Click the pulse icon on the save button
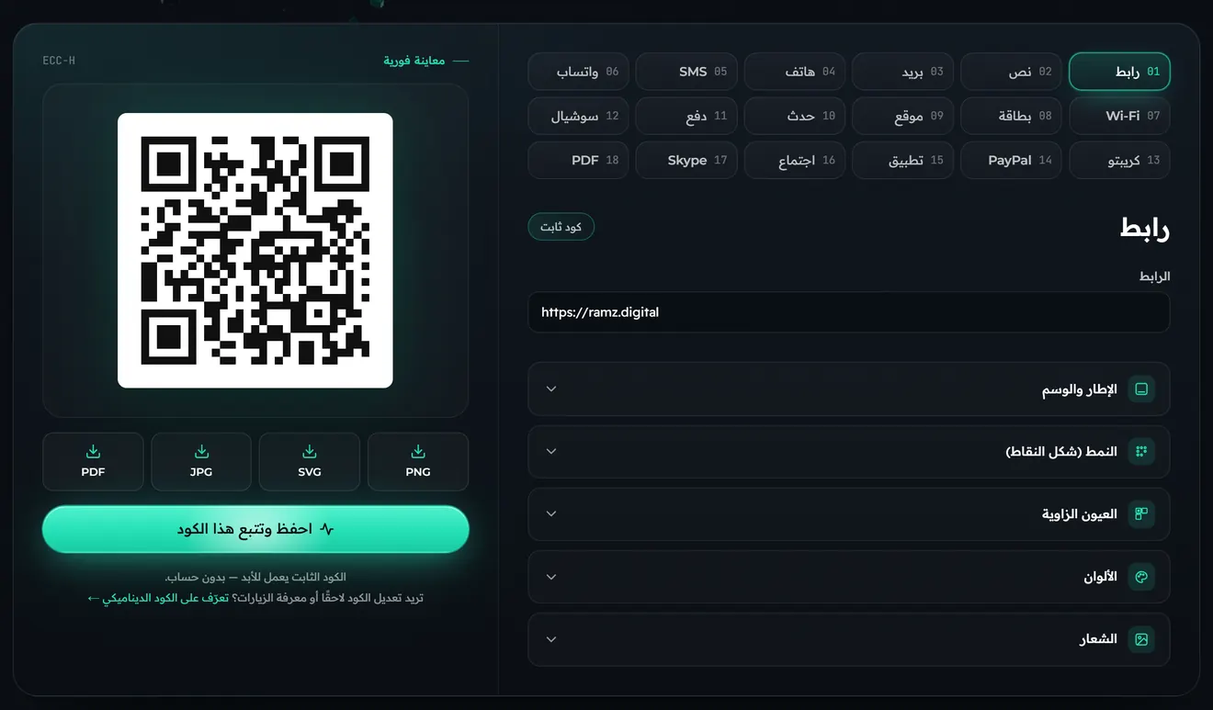The image size is (1213, 710). pos(327,529)
